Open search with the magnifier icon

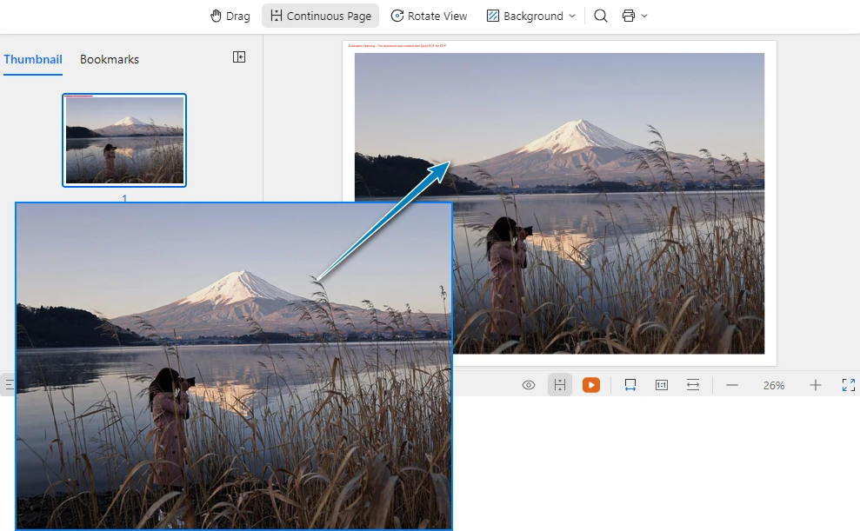click(600, 16)
